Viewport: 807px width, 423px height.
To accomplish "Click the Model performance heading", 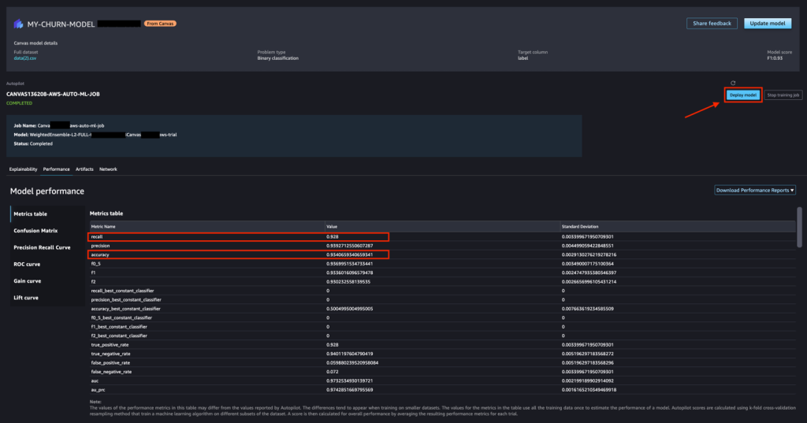I will pyautogui.click(x=46, y=191).
